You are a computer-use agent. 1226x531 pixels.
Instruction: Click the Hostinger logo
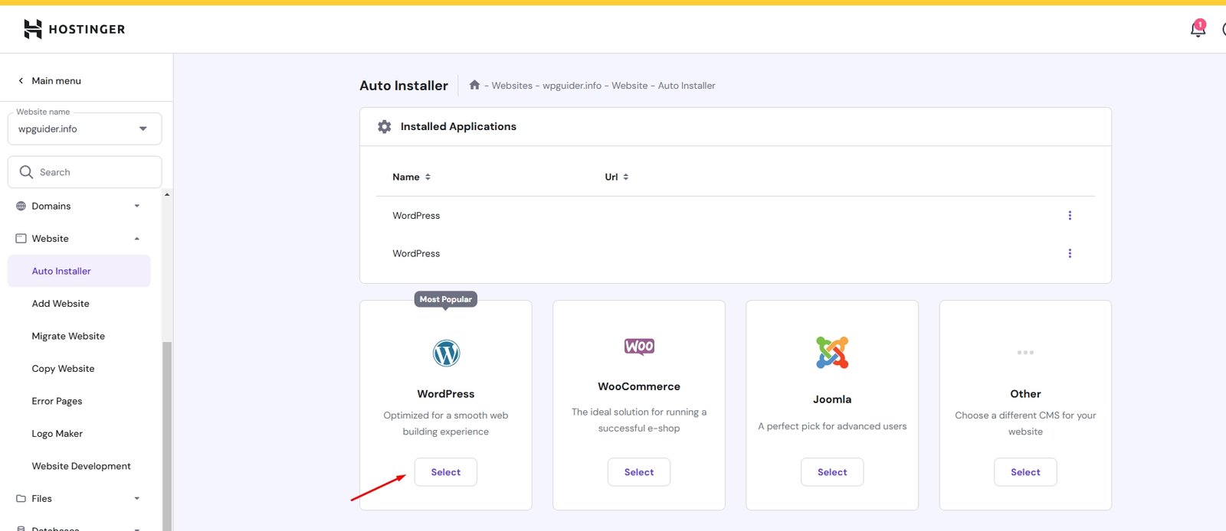coord(74,29)
